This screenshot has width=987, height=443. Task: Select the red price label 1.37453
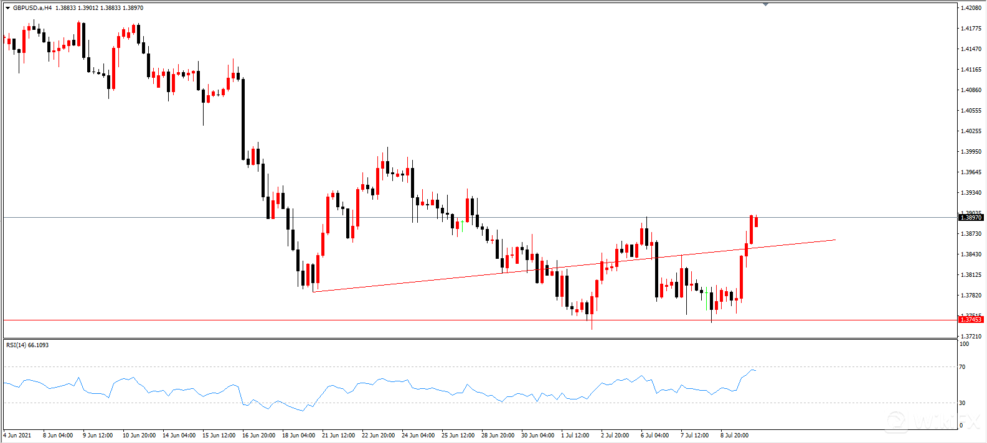(971, 320)
